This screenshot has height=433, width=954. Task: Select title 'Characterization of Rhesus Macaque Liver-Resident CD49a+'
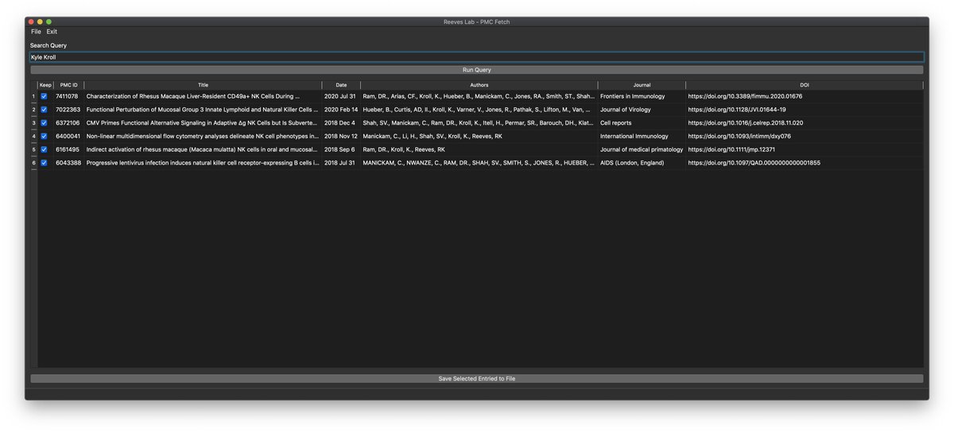(x=203, y=96)
